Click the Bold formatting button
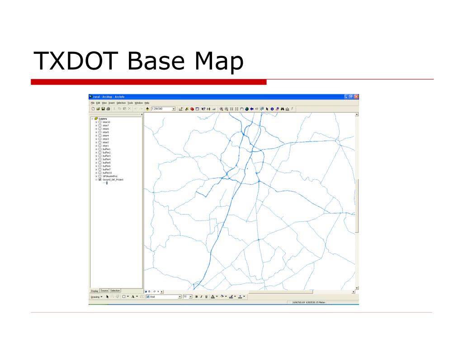Screen dimensions: 463x347 (x=196, y=296)
